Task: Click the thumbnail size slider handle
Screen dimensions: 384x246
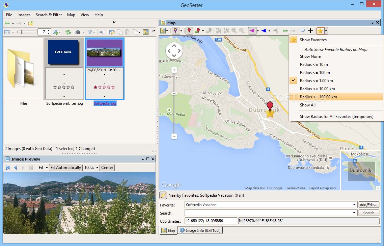Action: coord(22,32)
